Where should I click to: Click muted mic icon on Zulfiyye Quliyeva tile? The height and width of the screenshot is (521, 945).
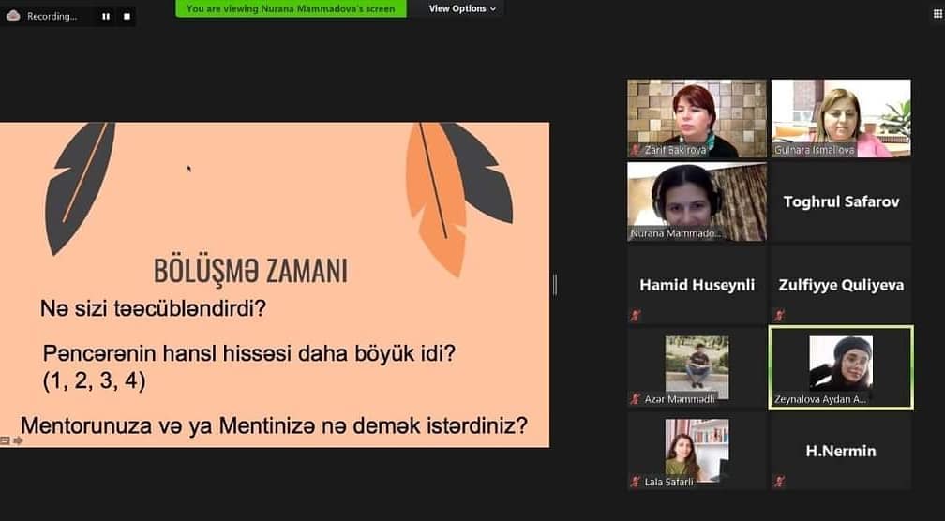[x=779, y=316]
